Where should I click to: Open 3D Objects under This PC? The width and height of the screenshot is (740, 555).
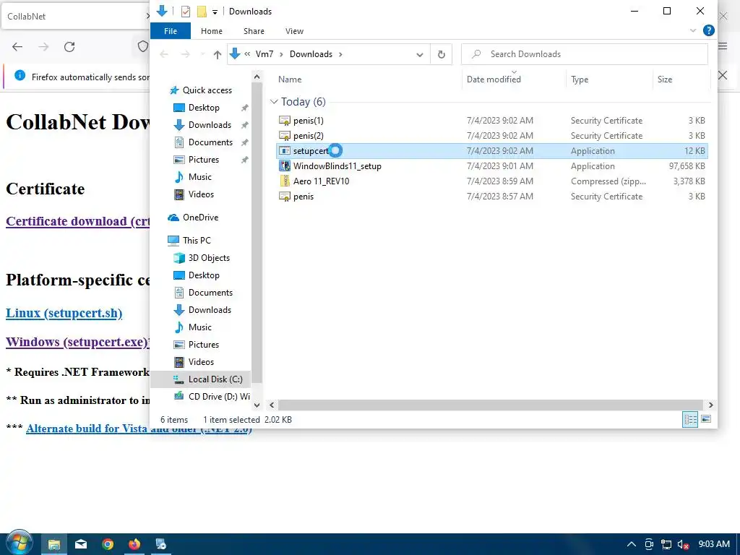[209, 258]
